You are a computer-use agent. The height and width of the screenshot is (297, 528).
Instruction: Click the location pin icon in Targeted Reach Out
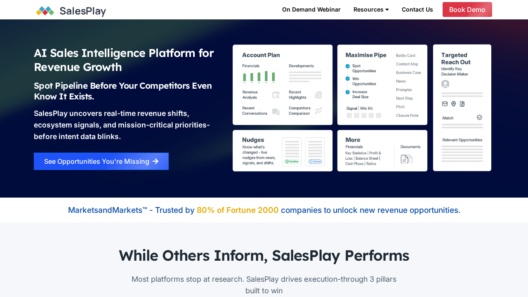(453, 104)
